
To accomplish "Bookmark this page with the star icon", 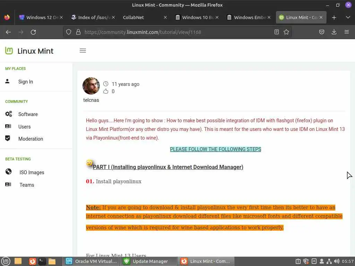I will [x=286, y=32].
